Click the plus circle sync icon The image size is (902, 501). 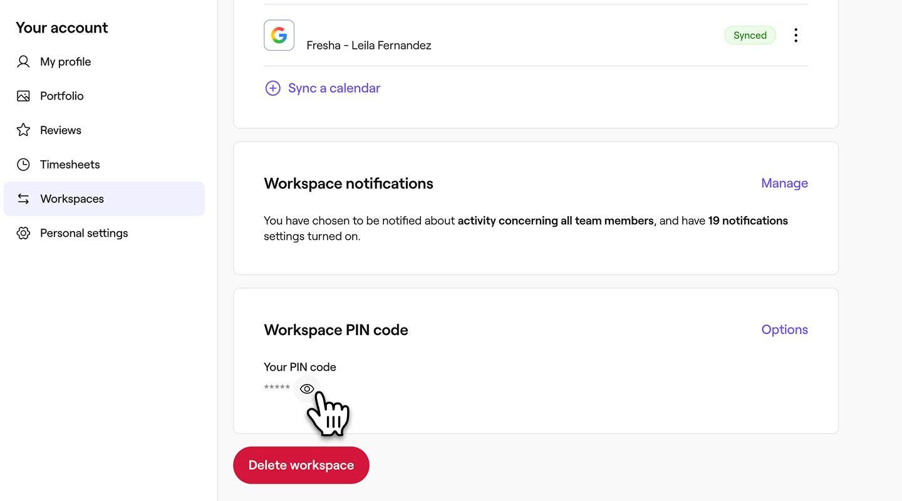pos(272,88)
